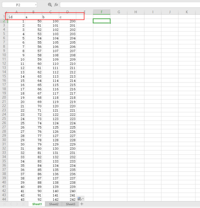Click cell with value 135
This screenshot has width=200, height=208.
tap(50, 170)
